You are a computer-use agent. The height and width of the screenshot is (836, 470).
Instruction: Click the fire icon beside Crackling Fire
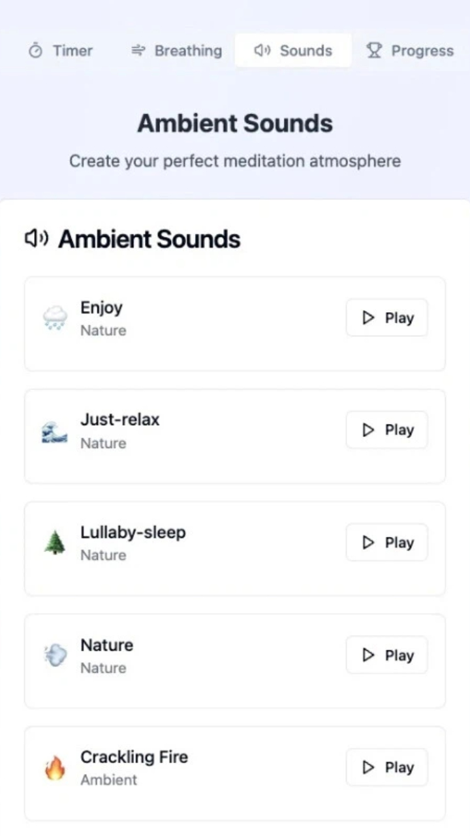click(x=55, y=768)
